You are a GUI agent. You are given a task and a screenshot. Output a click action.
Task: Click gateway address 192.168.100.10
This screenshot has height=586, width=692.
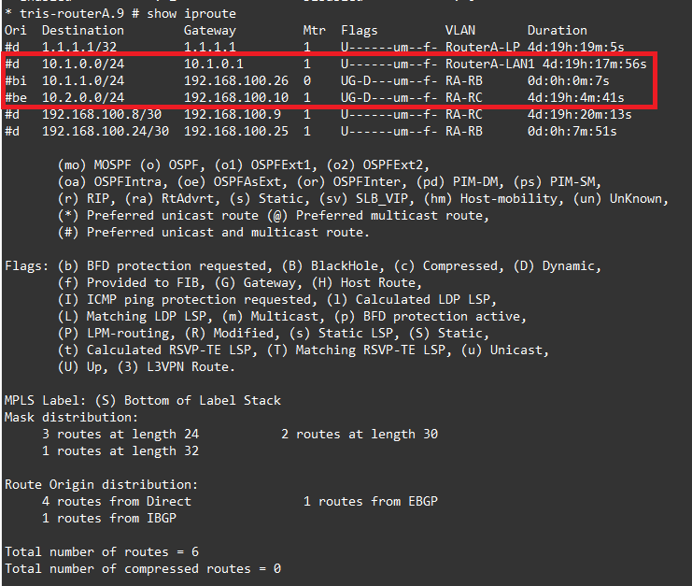235,97
